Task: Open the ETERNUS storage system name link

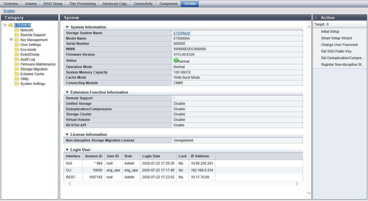Action: (x=182, y=33)
